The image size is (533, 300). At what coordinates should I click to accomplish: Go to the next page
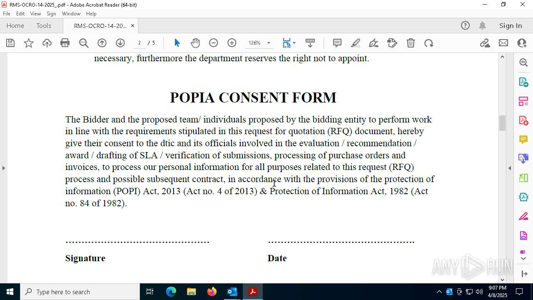[x=120, y=43]
